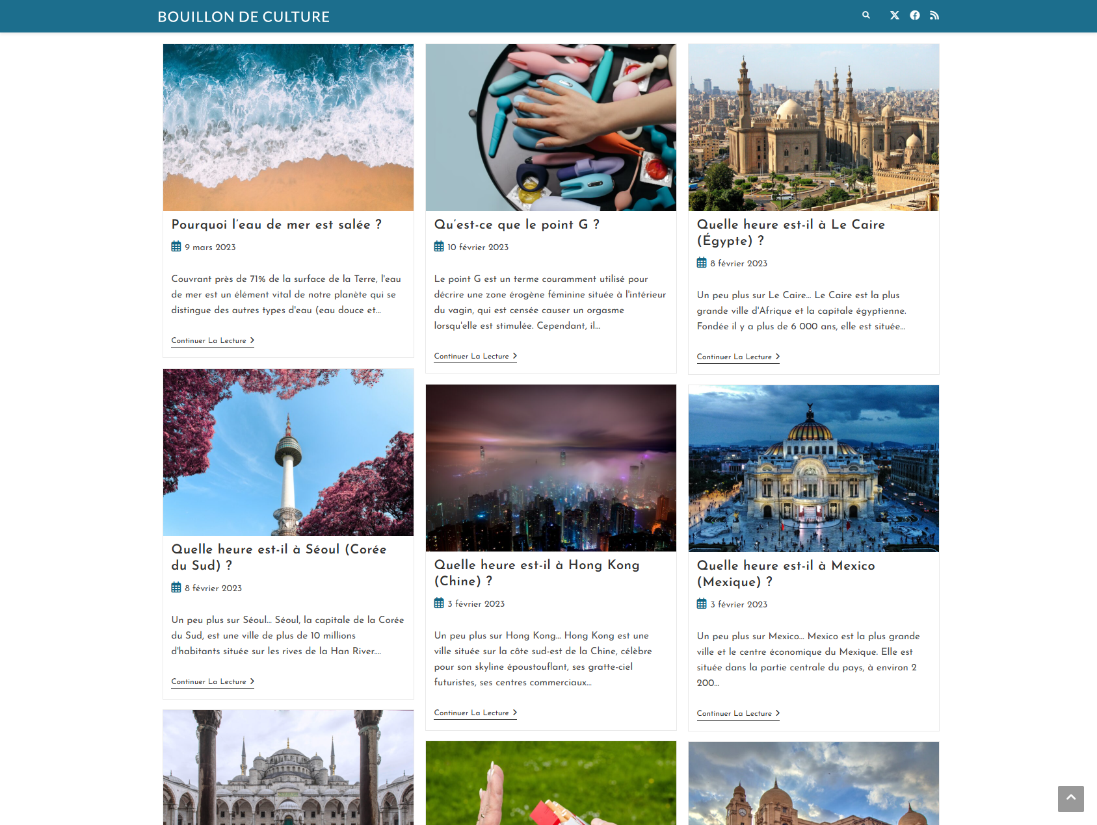
Task: Open the Seoul tower thumbnail image
Action: 288,452
